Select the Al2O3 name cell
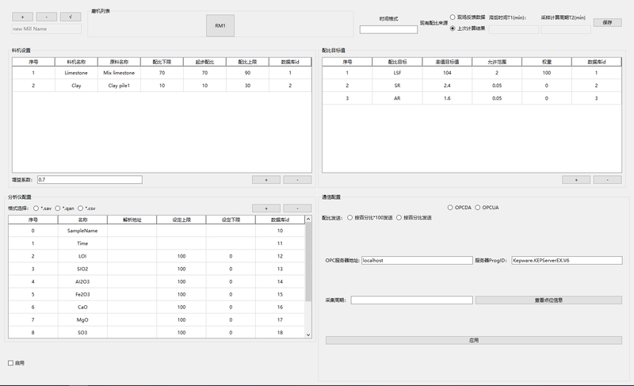This screenshot has width=634, height=386. [82, 281]
